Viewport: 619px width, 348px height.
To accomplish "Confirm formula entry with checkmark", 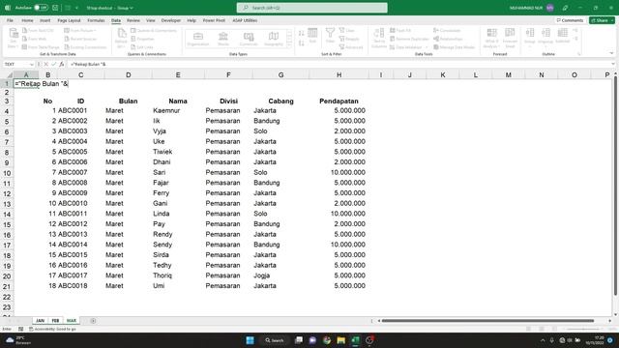I will (54, 64).
